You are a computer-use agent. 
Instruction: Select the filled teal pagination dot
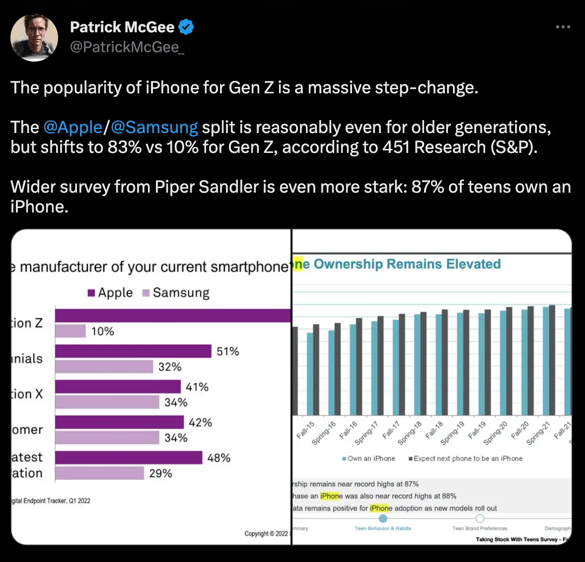382,518
